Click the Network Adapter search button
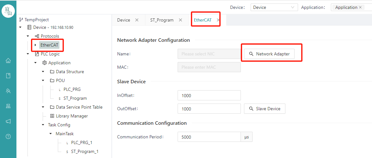 pos(269,54)
